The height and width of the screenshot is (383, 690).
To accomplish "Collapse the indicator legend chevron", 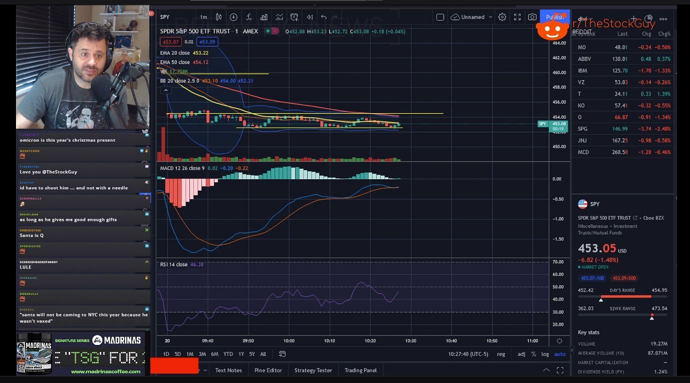I will tap(165, 90).
